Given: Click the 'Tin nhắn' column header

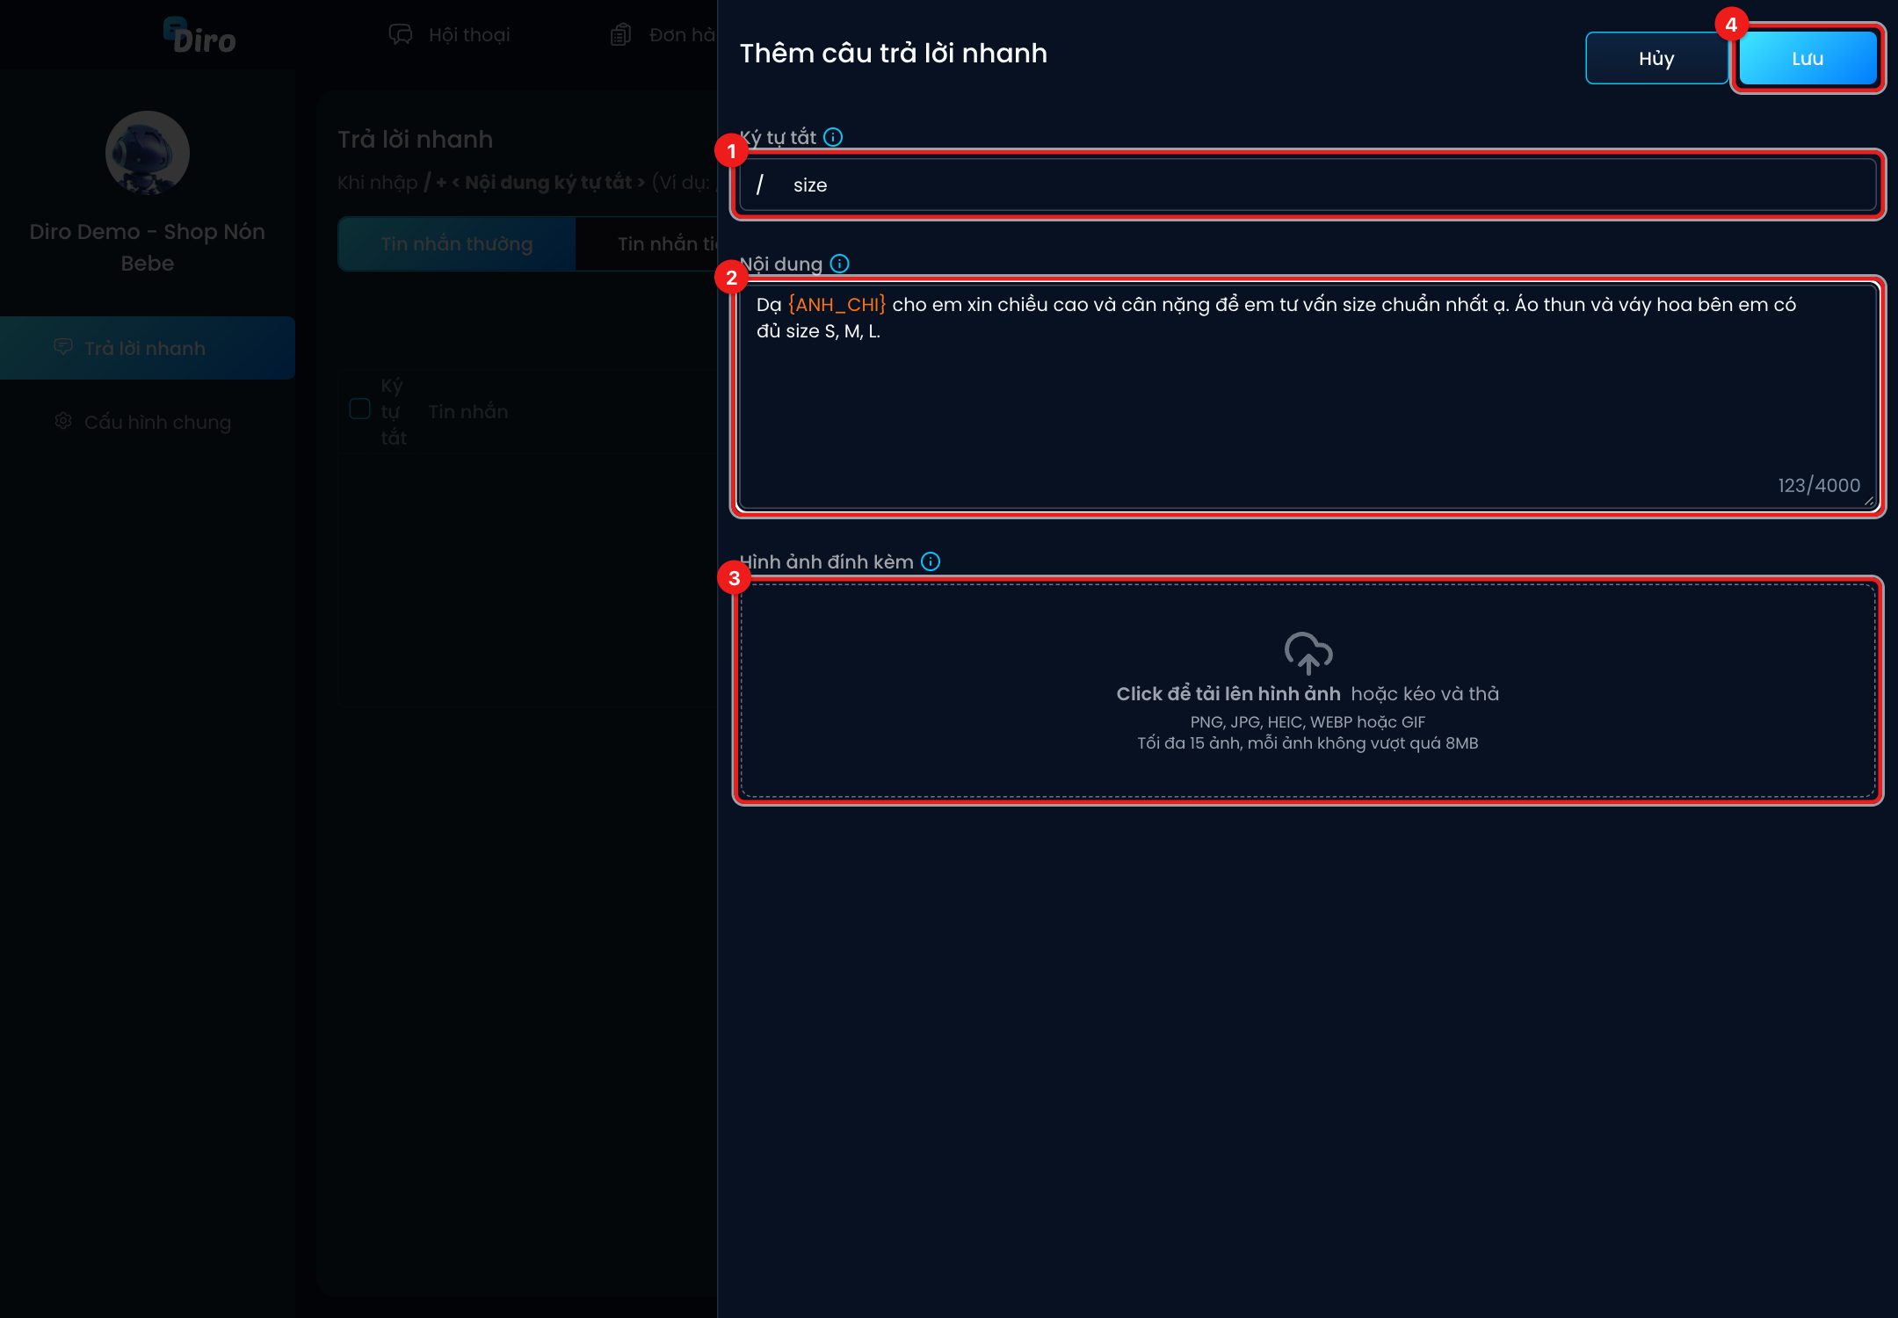Looking at the screenshot, I should point(468,411).
